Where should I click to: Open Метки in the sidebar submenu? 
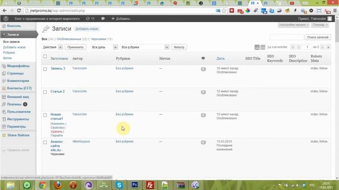pos(7,58)
